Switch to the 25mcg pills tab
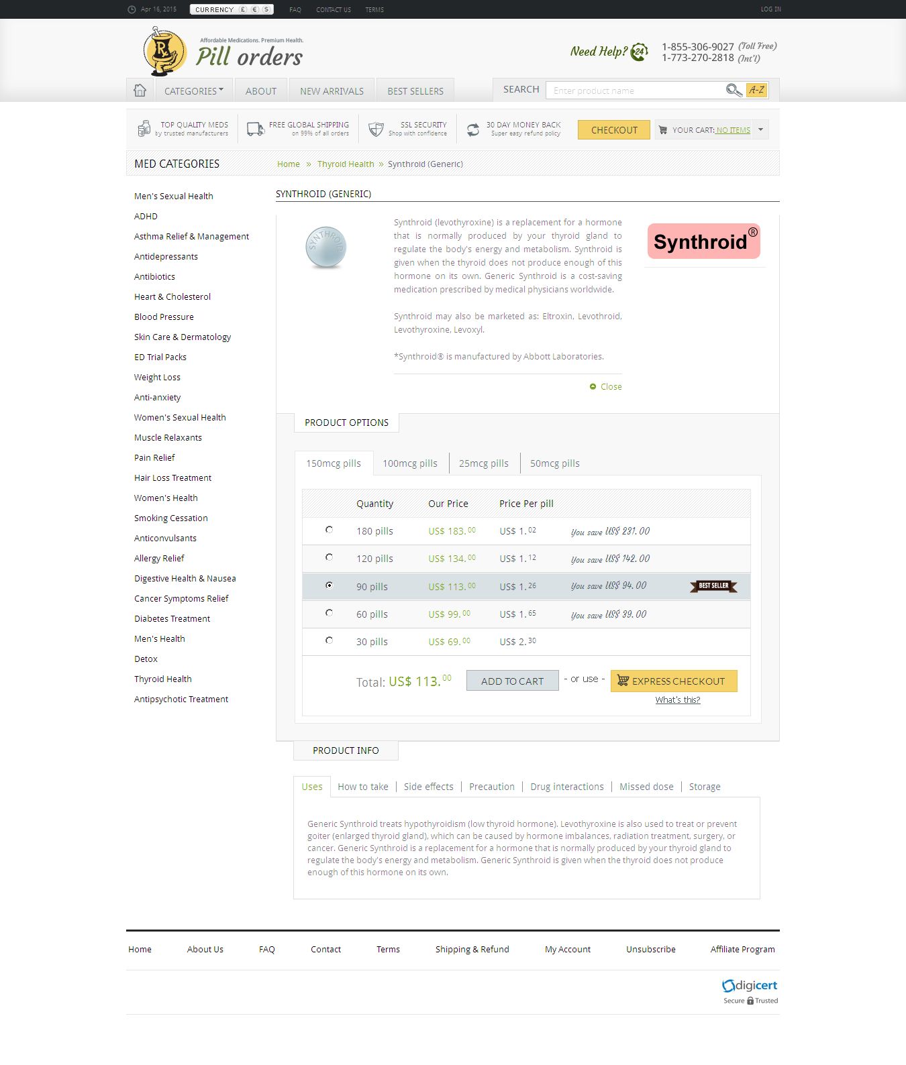The height and width of the screenshot is (1065, 906). 484,463
